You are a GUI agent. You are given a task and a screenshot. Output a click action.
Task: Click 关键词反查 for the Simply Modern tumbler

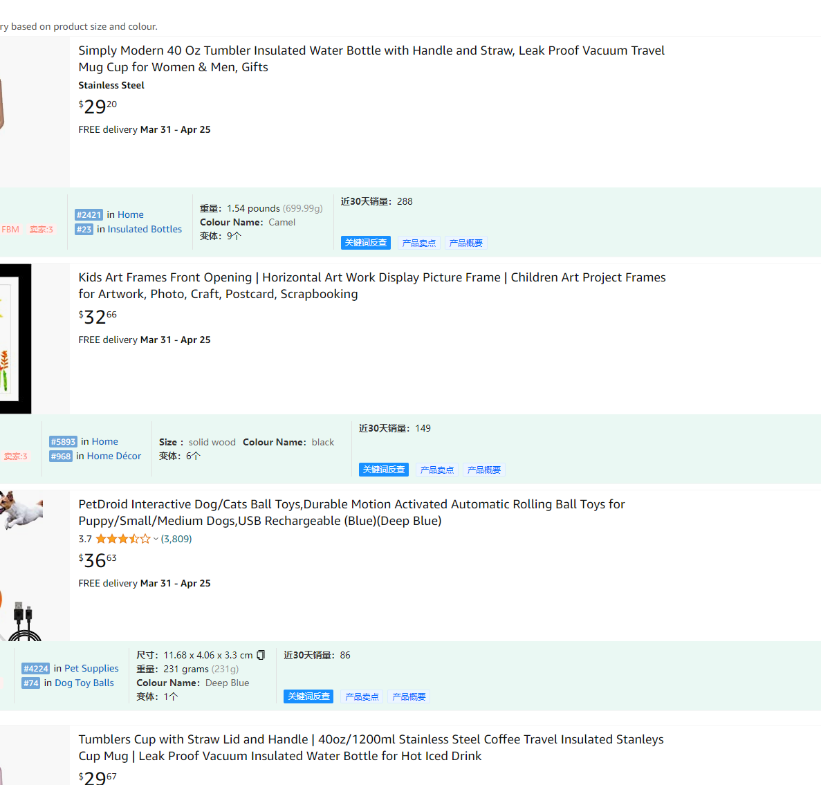pyautogui.click(x=365, y=243)
